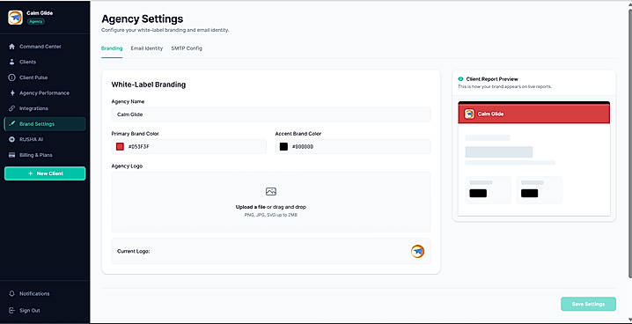The image size is (632, 324).
Task: Click the Notifications bell icon
Action: (x=11, y=294)
